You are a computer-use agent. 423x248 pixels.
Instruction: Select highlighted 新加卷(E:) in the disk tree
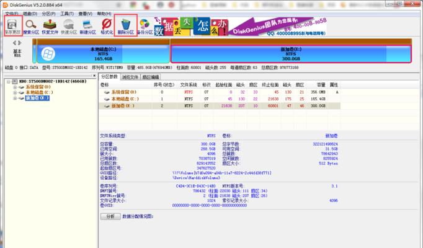[37, 98]
